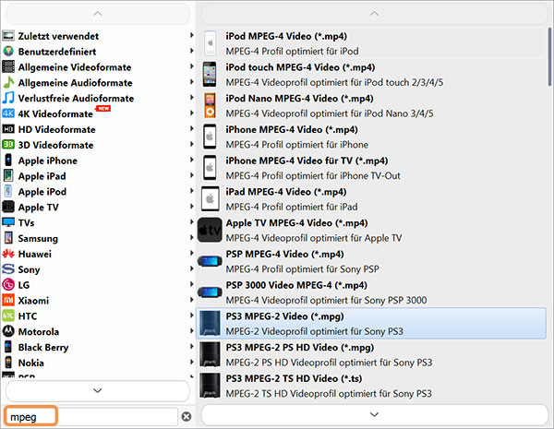
Task: Select PSP MPEG-4 Video (*.mp4) profile
Action: (x=371, y=261)
